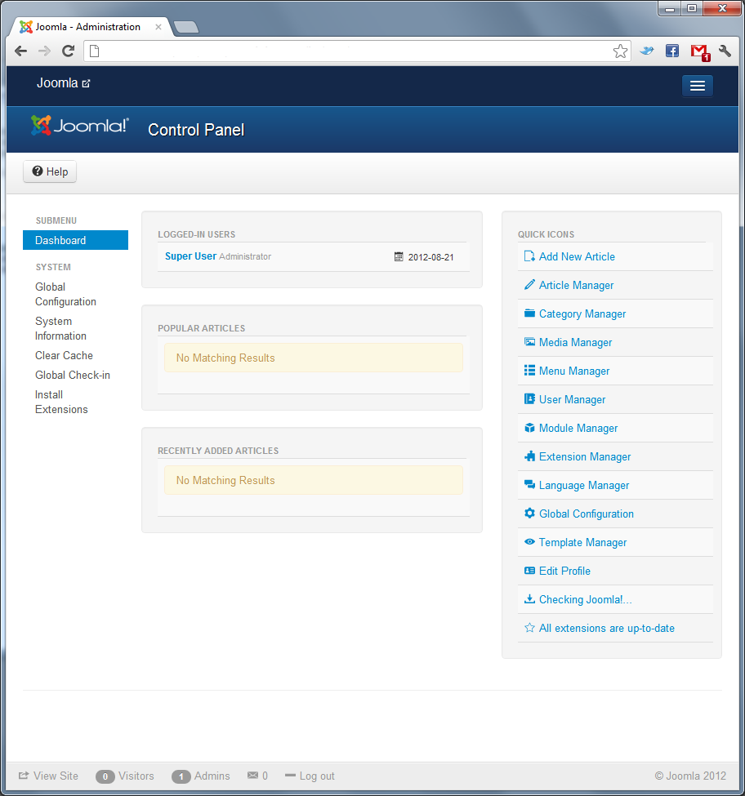Select Global Check-in in sidebar
Screen dimensions: 745x796
pos(73,376)
